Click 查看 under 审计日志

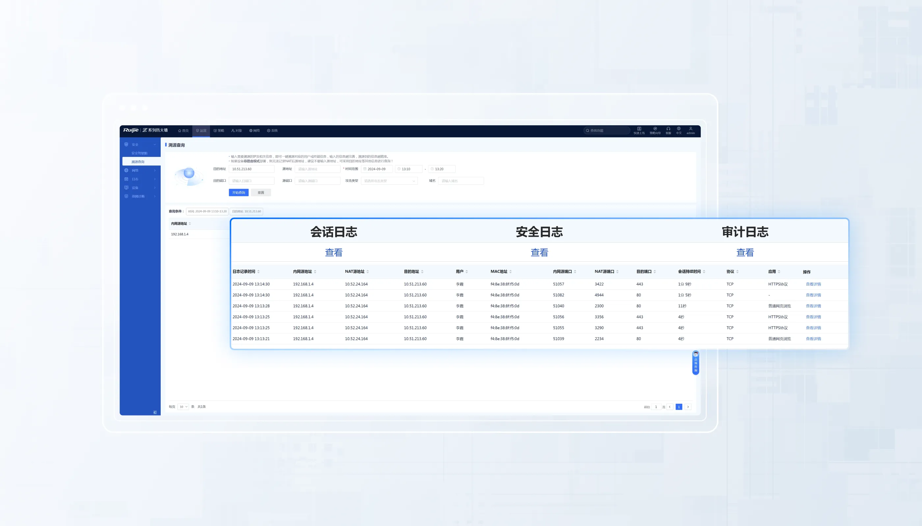(745, 252)
